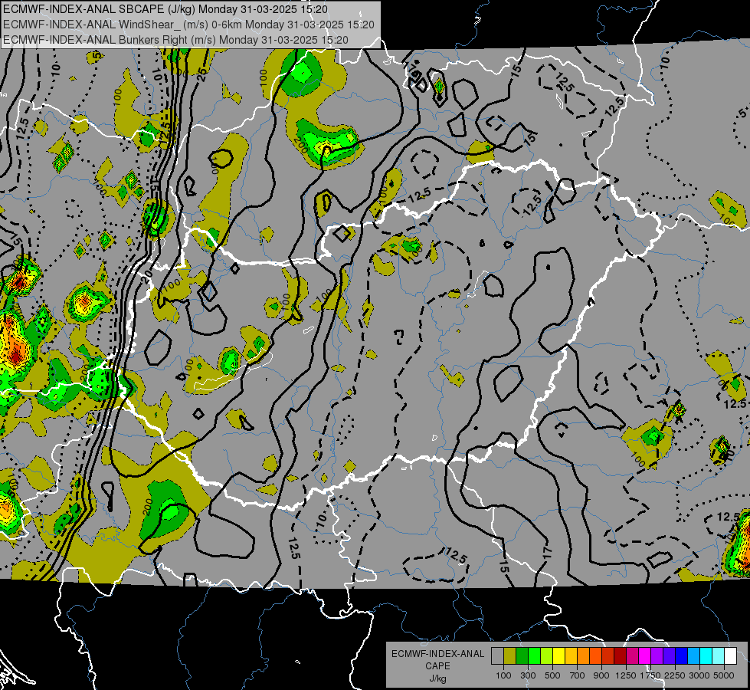Select the orange swatch right of 700
Viewport: 750px width, 690px height.
583,655
